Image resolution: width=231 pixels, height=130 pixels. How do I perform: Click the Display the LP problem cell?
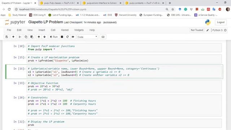(124, 123)
